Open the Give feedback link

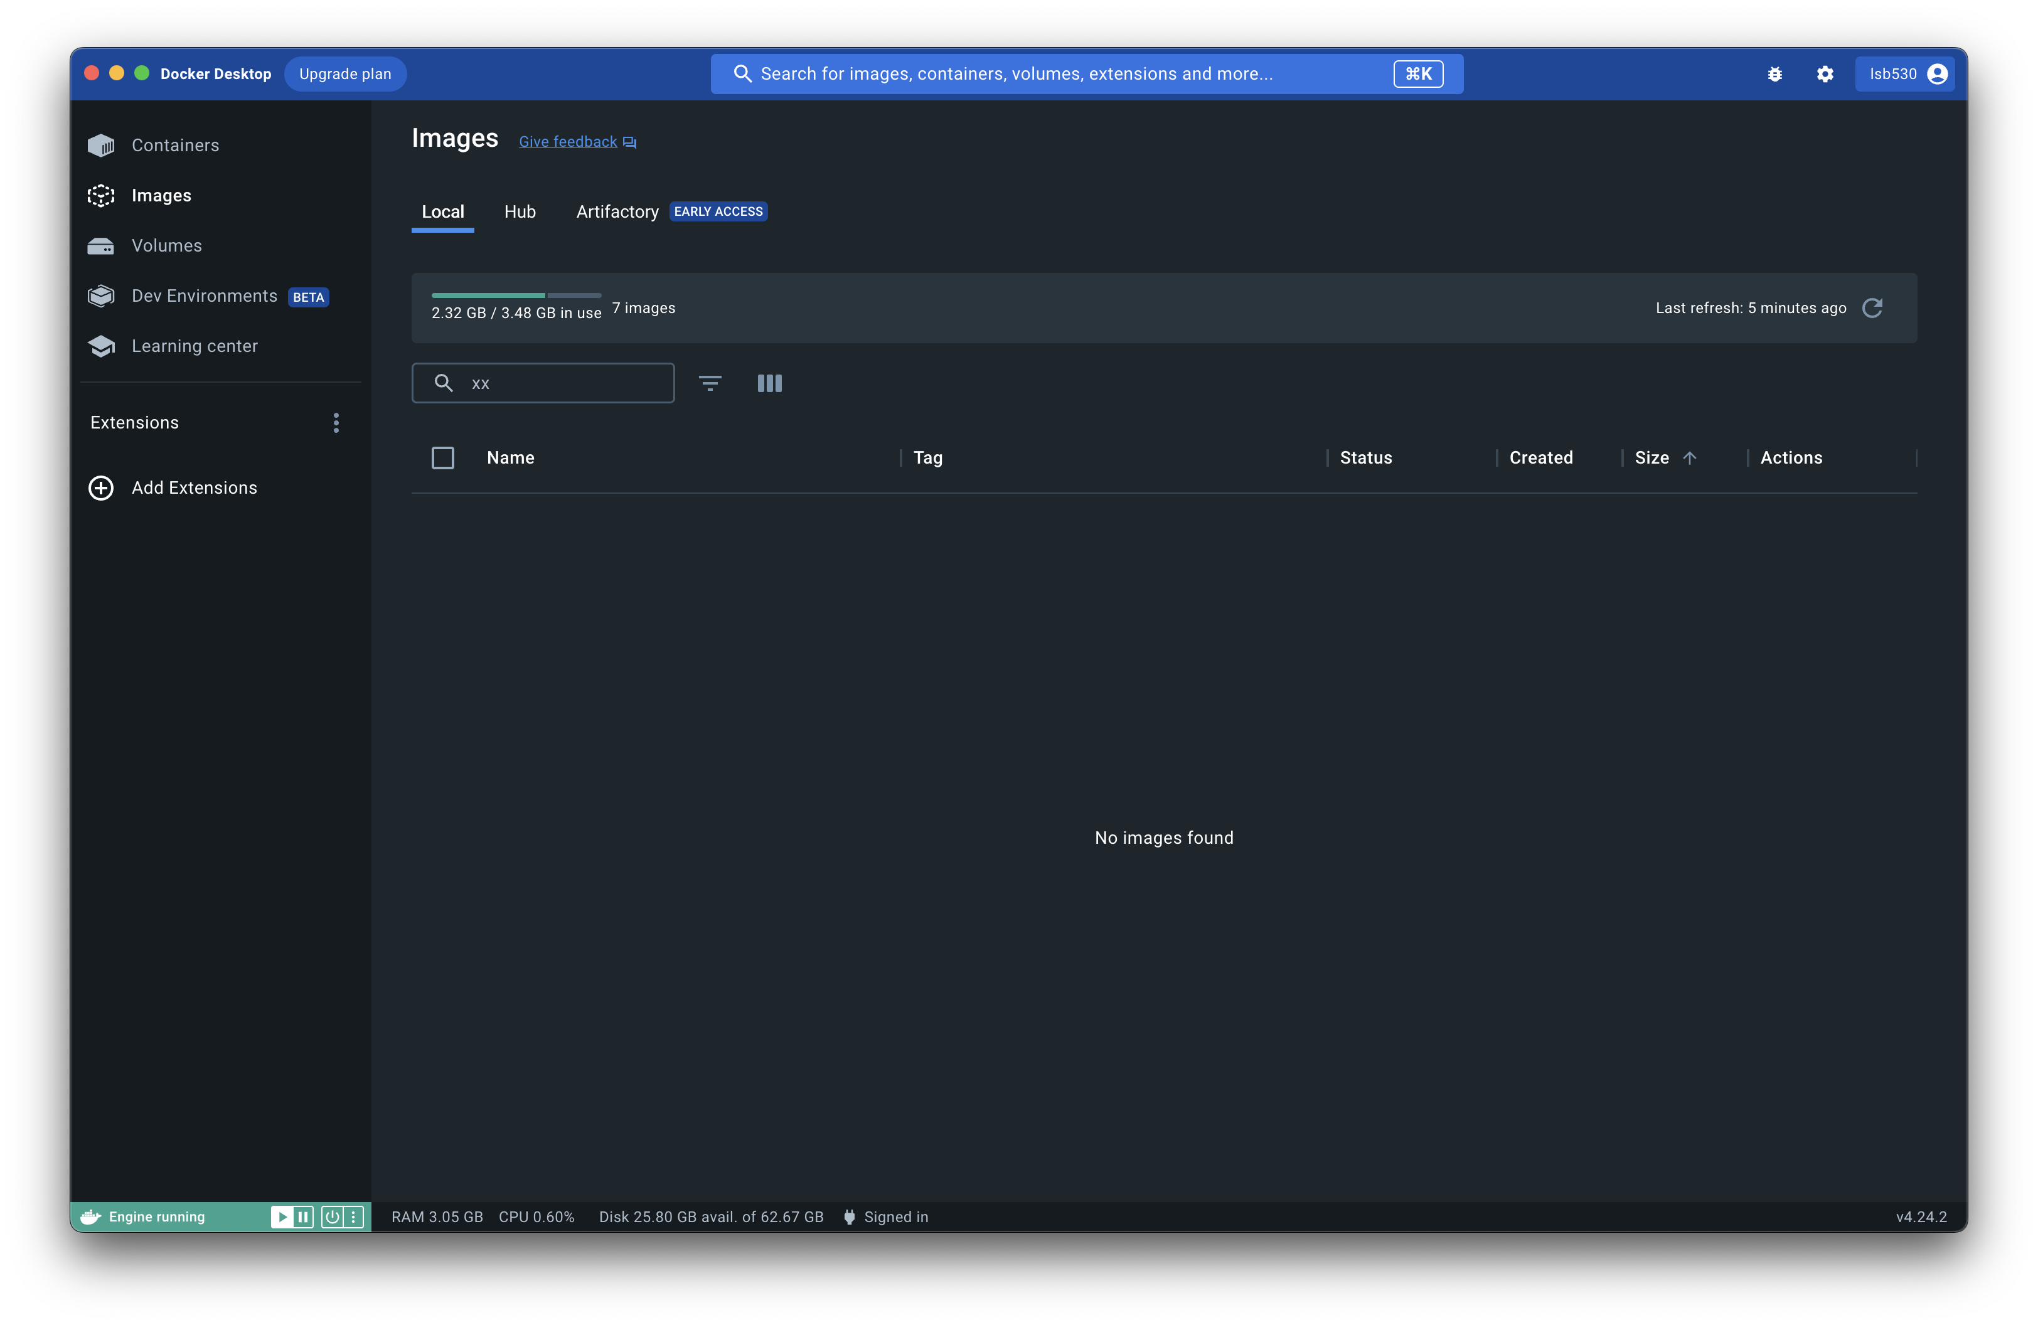tap(568, 142)
